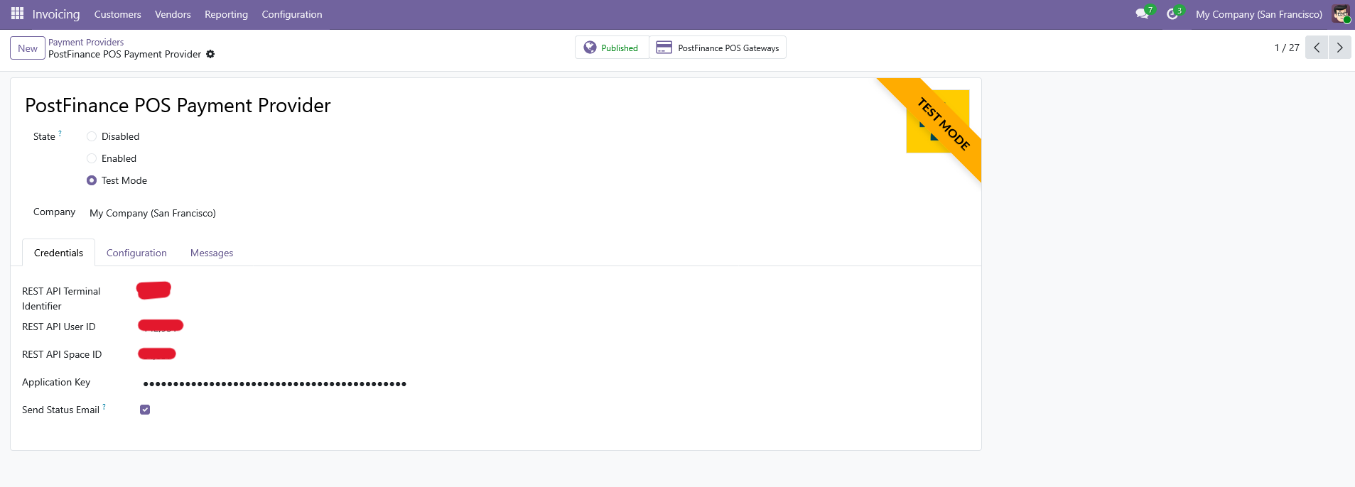Select the Test Mode radio button
1355x487 pixels.
click(x=92, y=180)
